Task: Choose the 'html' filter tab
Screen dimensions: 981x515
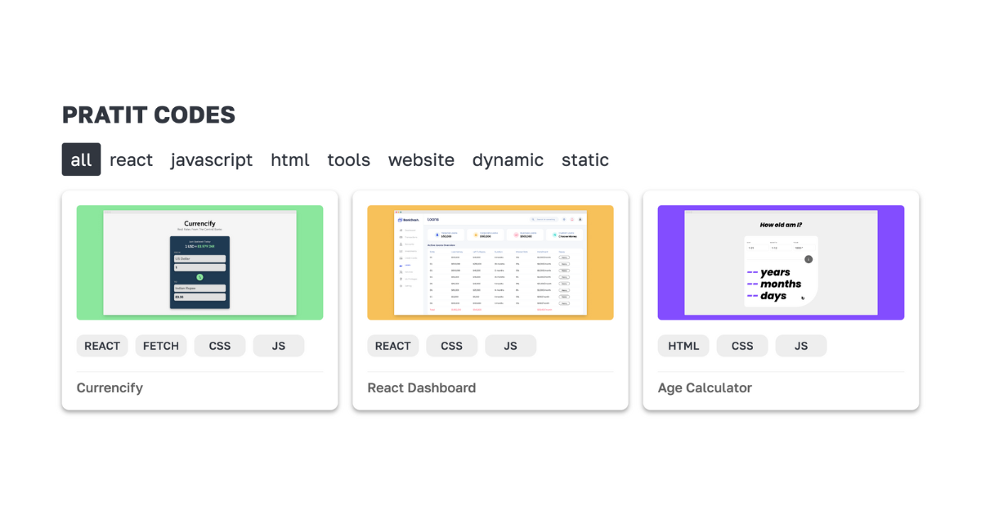Action: pos(290,159)
